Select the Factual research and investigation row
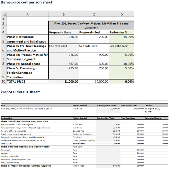The height and width of the screenshot is (170, 174). click(84, 124)
